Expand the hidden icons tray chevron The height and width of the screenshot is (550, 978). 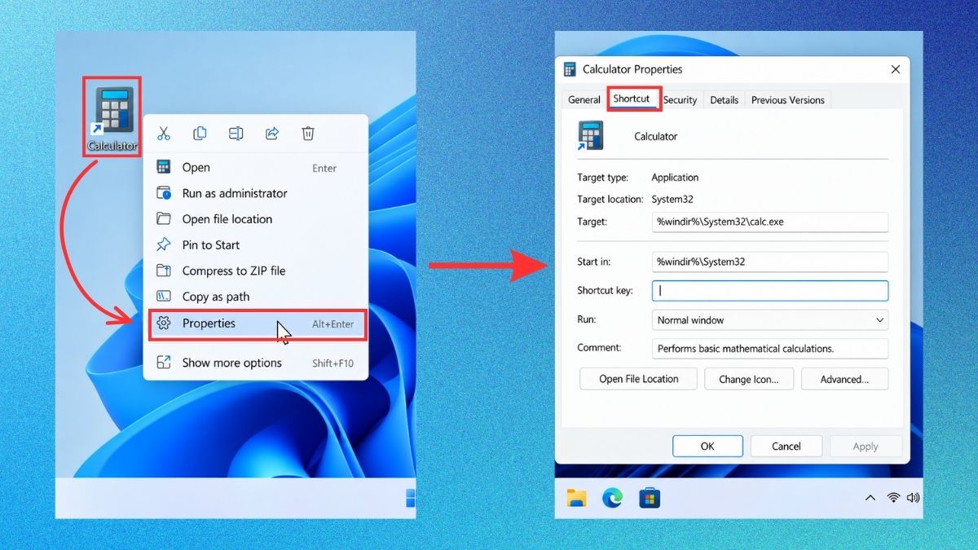(870, 498)
